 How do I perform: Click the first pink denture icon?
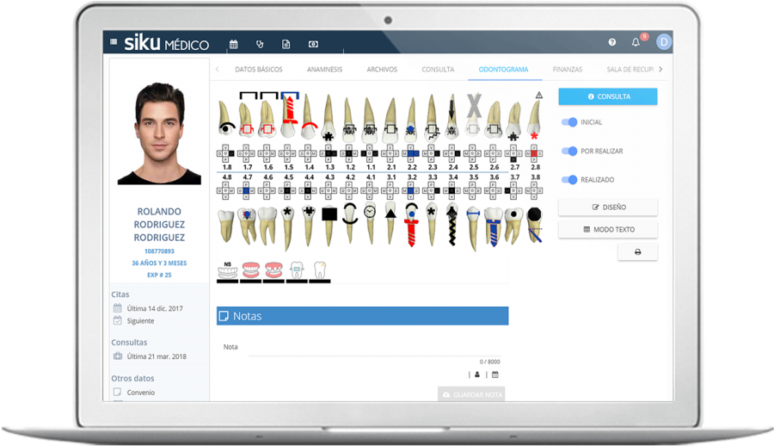click(x=251, y=271)
